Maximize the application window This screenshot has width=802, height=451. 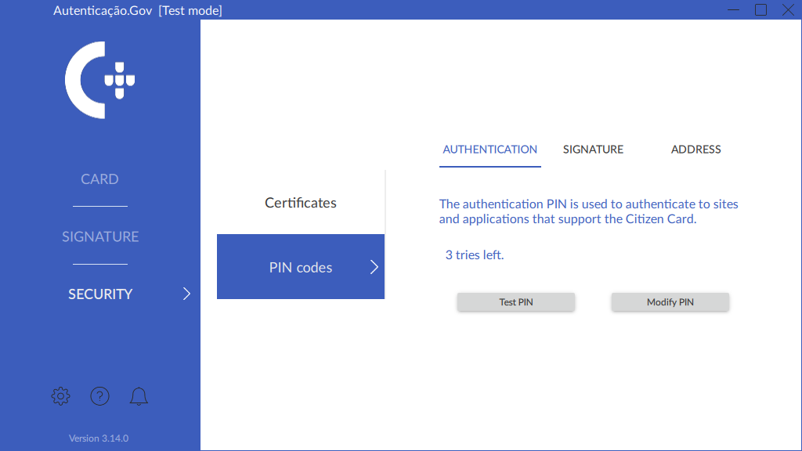(760, 10)
